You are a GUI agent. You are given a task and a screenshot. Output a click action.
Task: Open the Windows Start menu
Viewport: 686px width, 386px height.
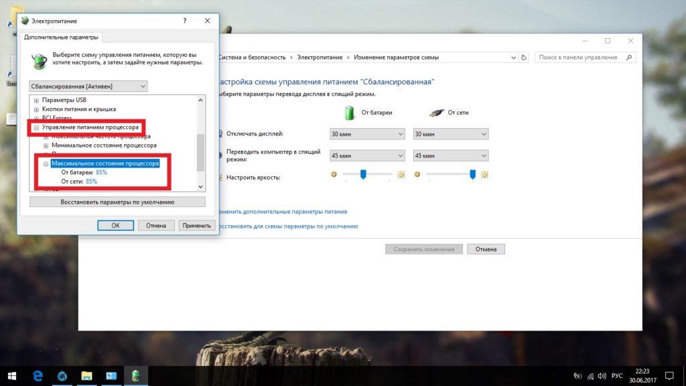(x=12, y=376)
